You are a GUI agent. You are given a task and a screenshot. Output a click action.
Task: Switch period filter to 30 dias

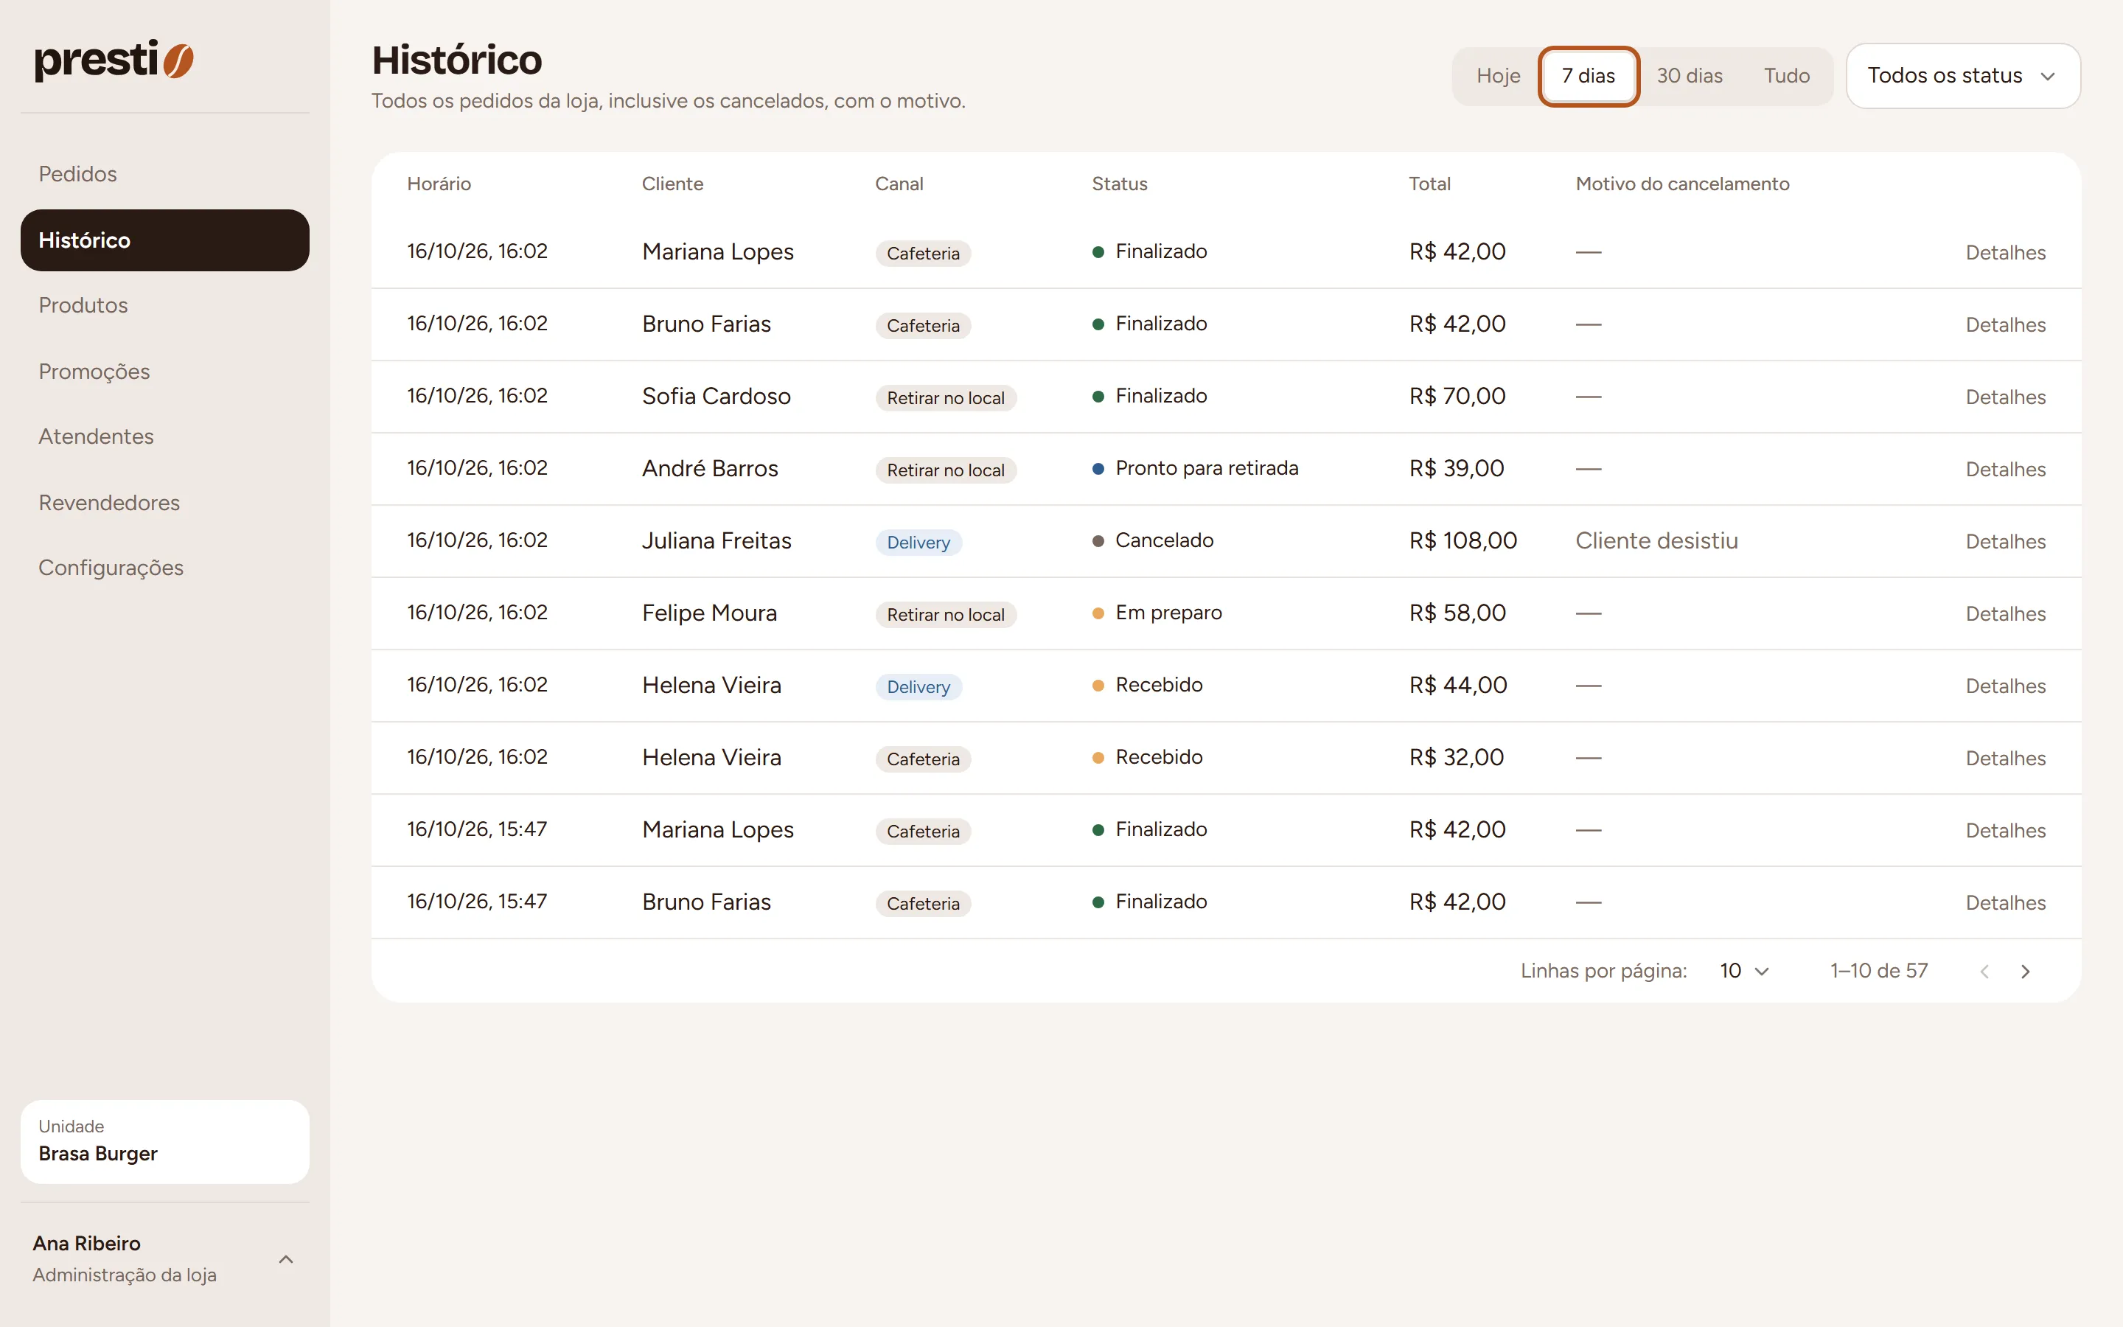1689,75
